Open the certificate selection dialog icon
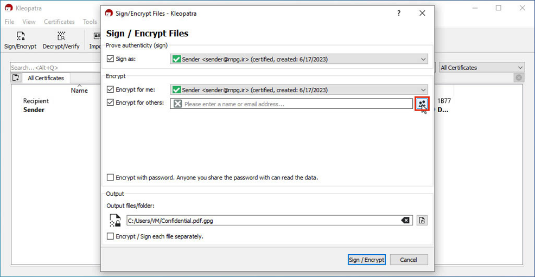 [422, 104]
